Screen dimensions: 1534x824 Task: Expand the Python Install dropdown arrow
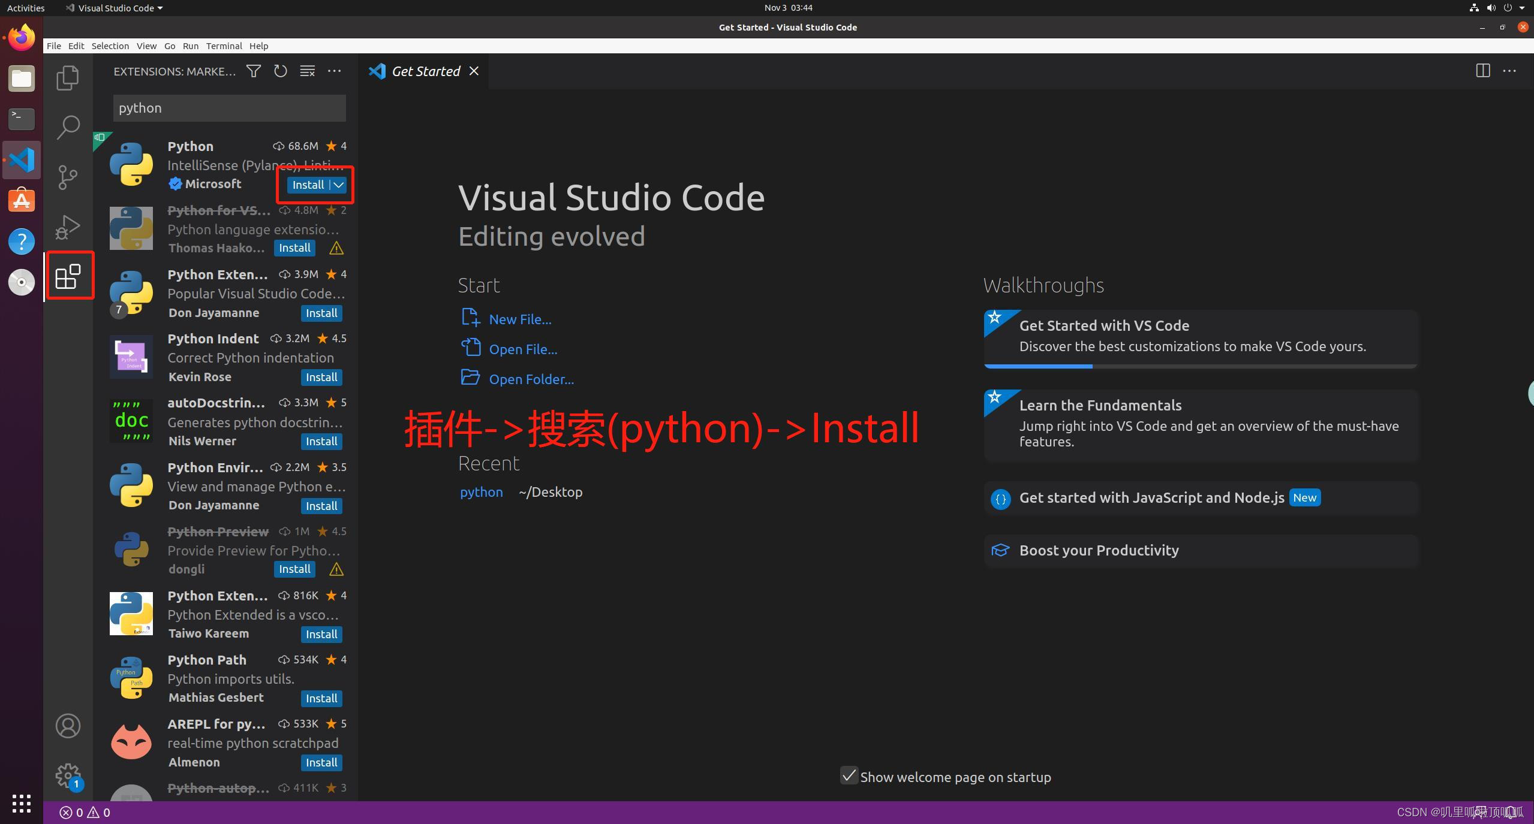[339, 185]
